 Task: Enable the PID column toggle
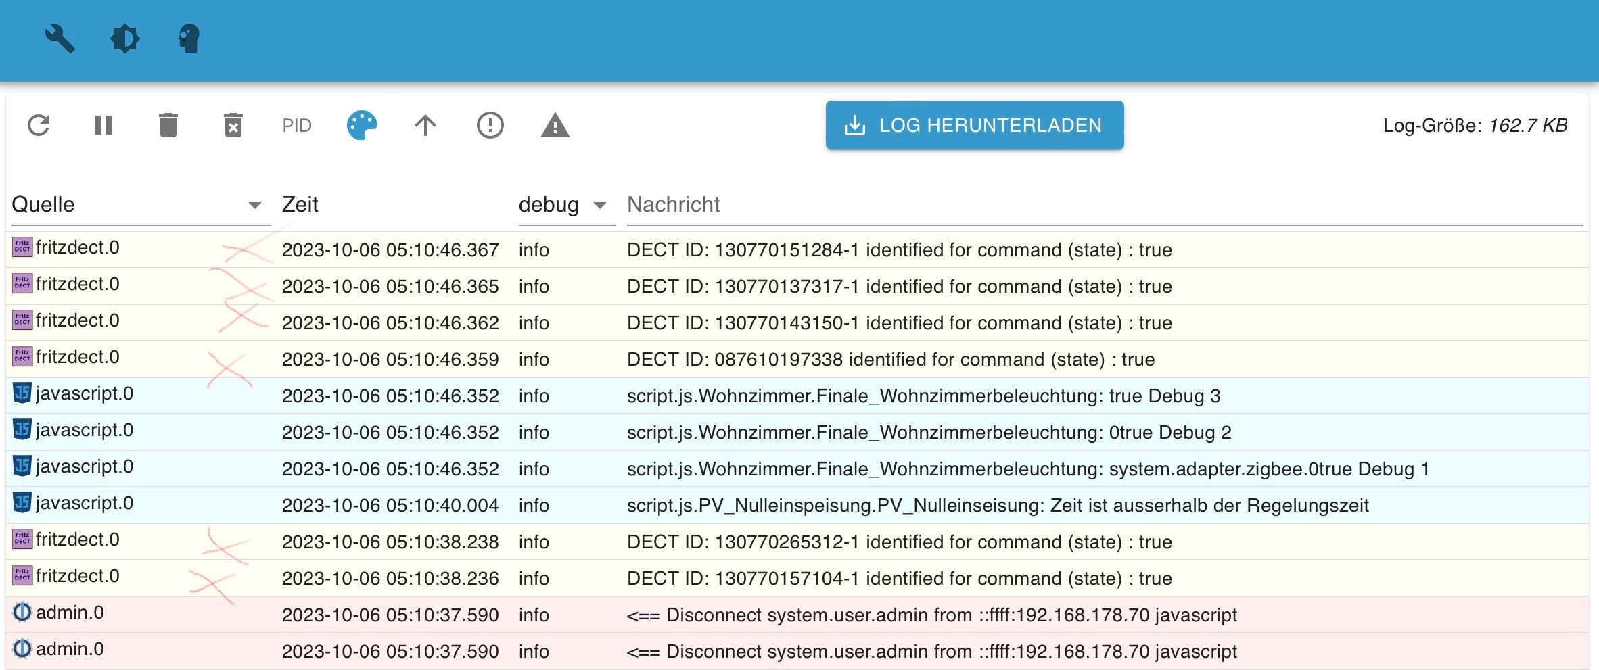click(297, 125)
